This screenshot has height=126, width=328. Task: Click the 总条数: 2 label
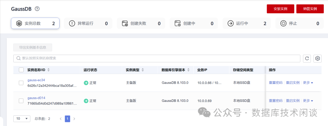click(42, 119)
